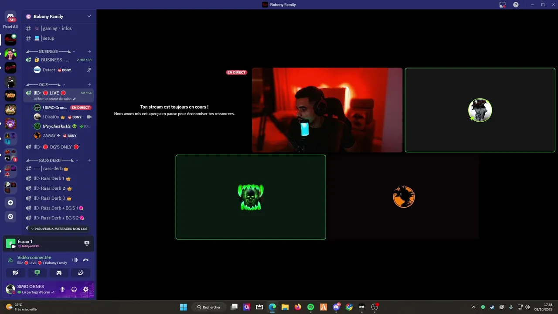Toggle the camera on
Image resolution: width=558 pixels, height=314 pixels.
(x=15, y=273)
